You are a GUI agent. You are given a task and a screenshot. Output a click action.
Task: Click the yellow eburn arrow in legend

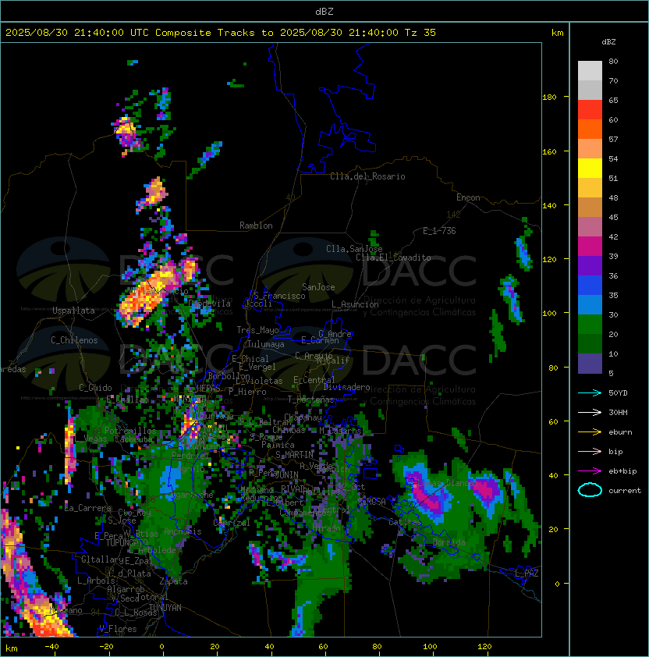[590, 432]
